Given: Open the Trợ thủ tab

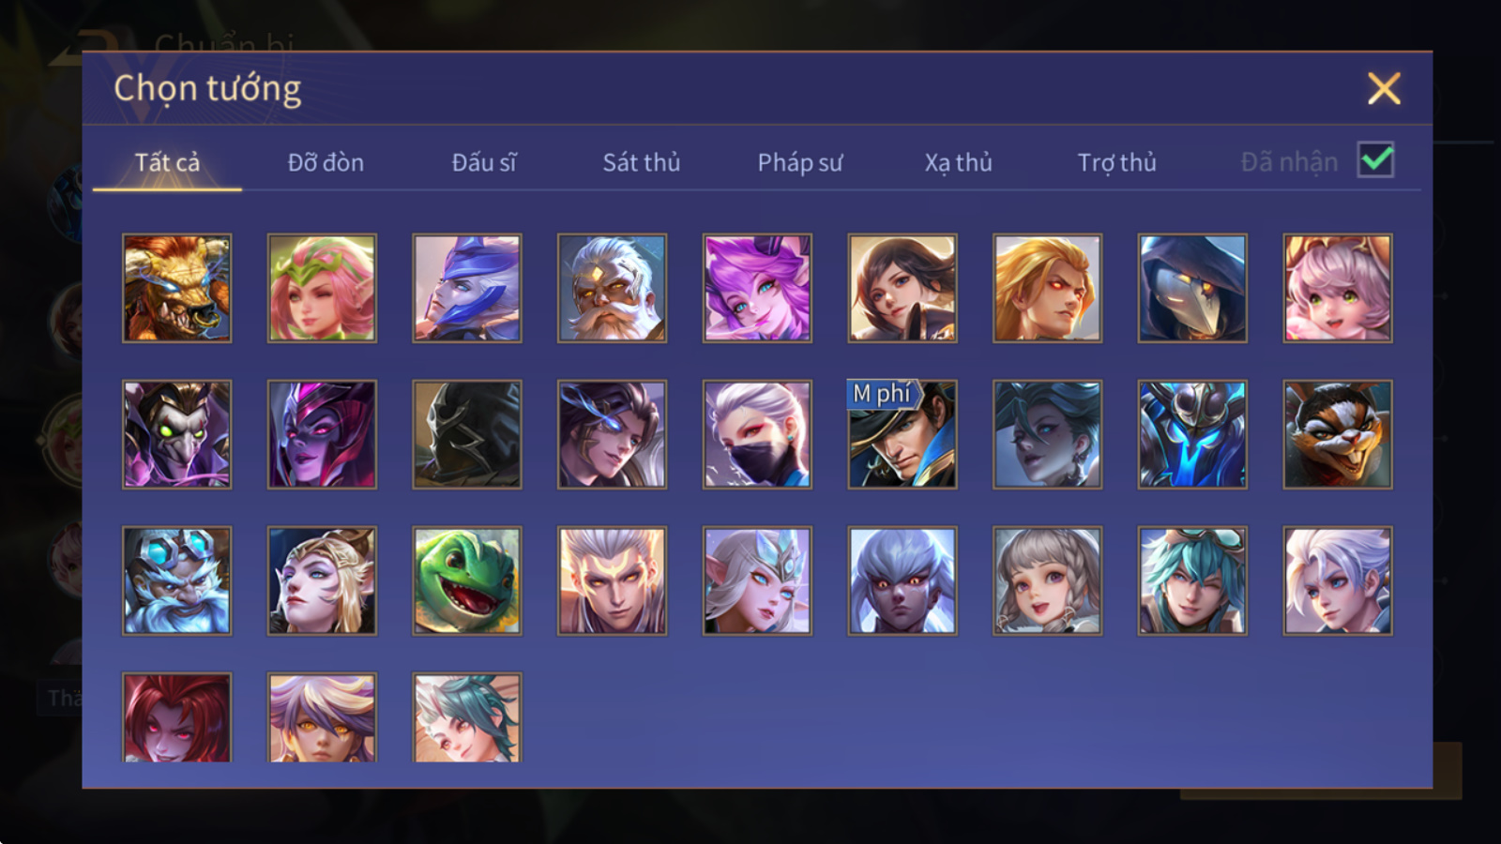Looking at the screenshot, I should (1116, 162).
